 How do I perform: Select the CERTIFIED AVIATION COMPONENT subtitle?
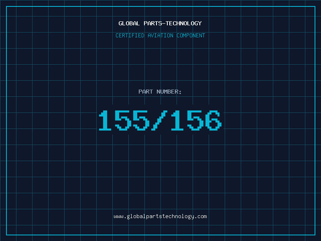[160, 35]
